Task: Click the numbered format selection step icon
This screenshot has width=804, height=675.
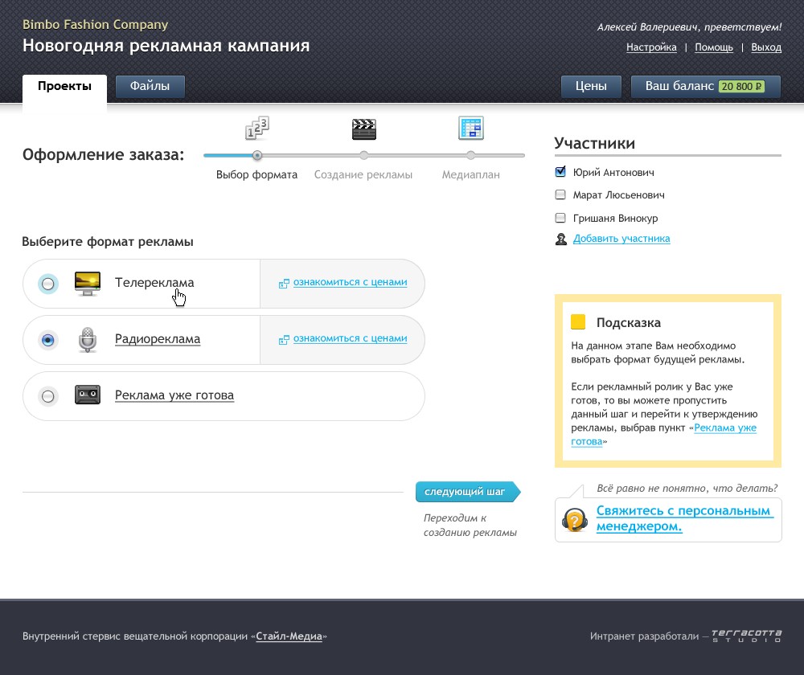Action: 256,129
